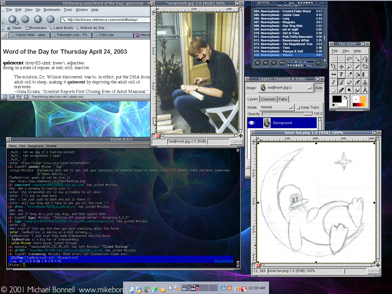Select the Magnify tool in GIMP toolbox
This screenshot has width=392, height=294.
349,67
